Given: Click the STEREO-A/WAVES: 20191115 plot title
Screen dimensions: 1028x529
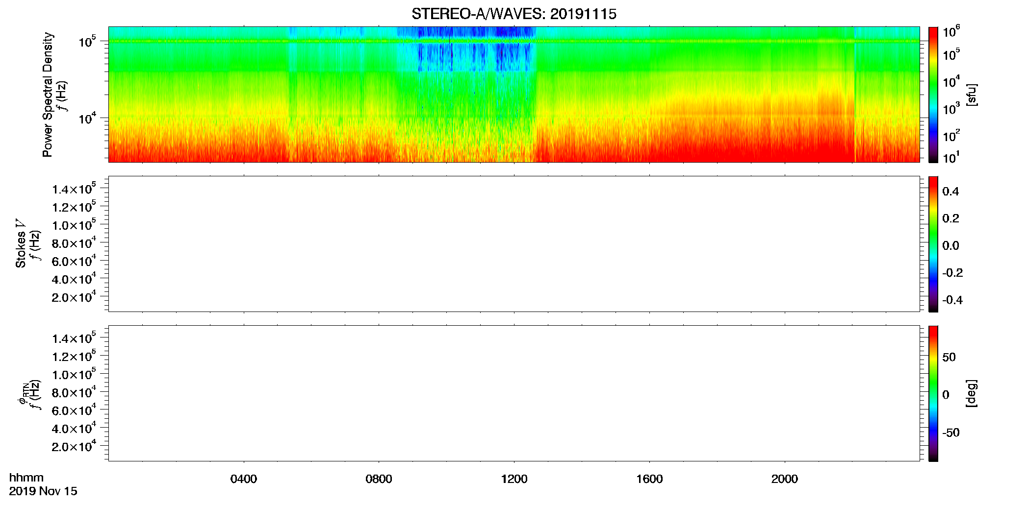Looking at the screenshot, I should [514, 14].
